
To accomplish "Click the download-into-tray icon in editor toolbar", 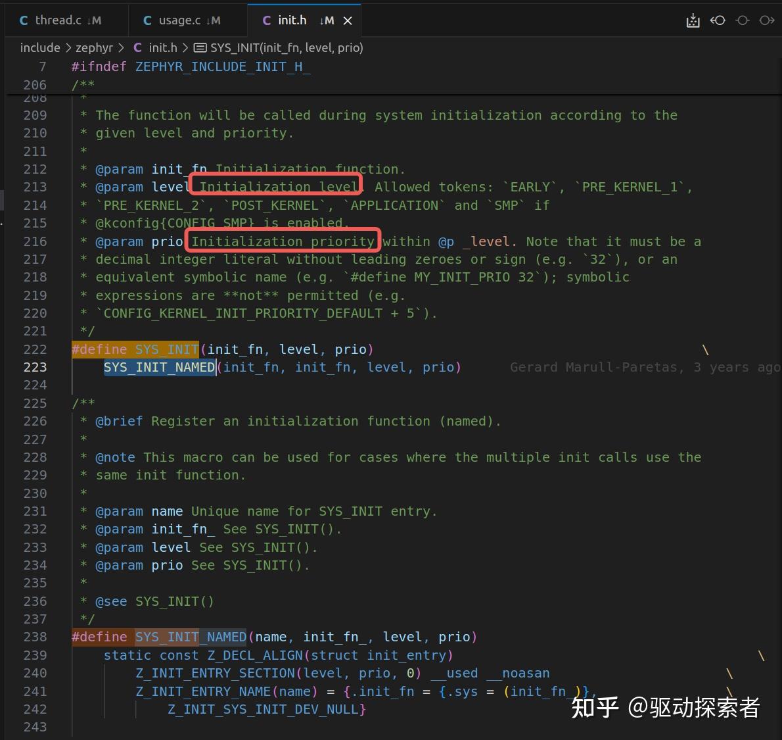I will [693, 20].
